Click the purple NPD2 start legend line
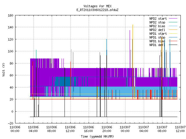The image size is (186, 139). coord(173,19)
